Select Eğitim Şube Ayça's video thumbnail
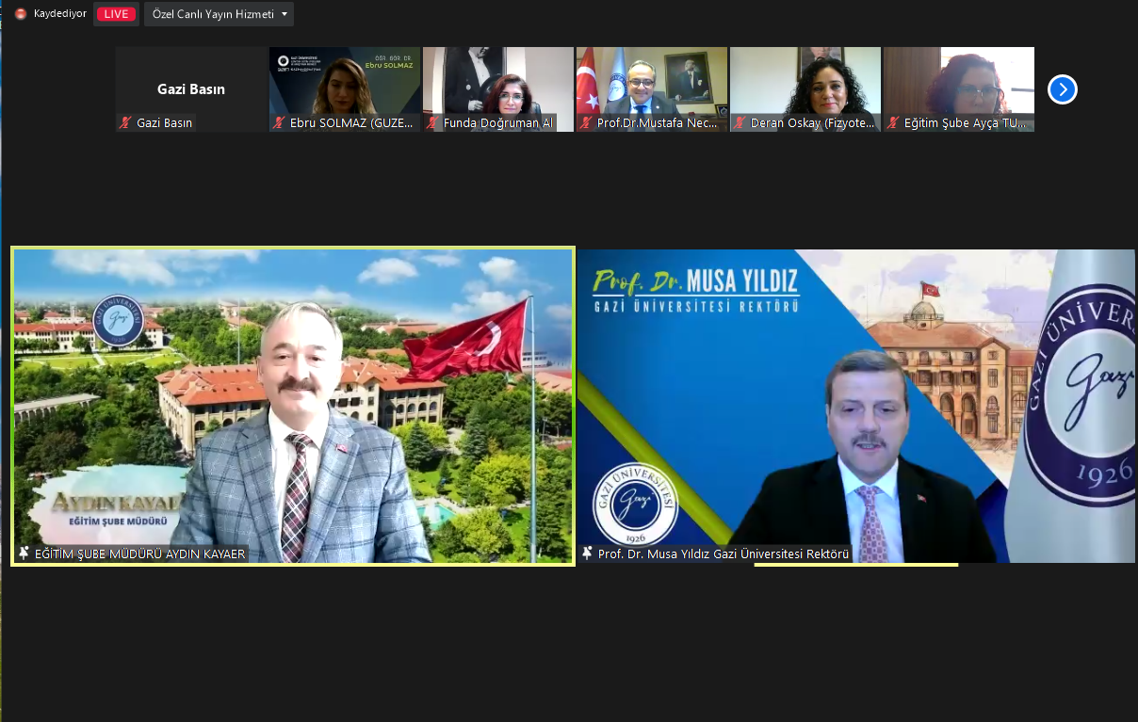 point(959,89)
